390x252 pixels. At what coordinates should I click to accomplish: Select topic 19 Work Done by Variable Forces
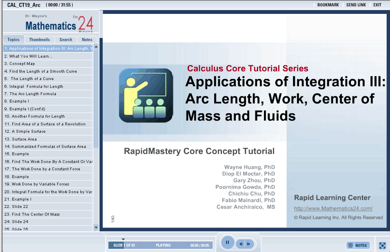click(48, 184)
